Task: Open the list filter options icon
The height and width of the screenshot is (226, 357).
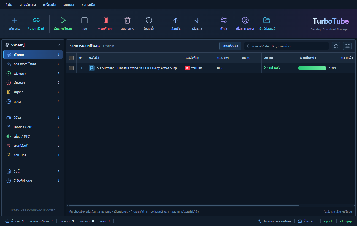Action: coord(347,46)
